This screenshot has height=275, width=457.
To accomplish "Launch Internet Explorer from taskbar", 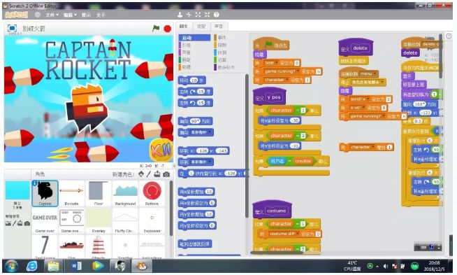I will [31, 266].
